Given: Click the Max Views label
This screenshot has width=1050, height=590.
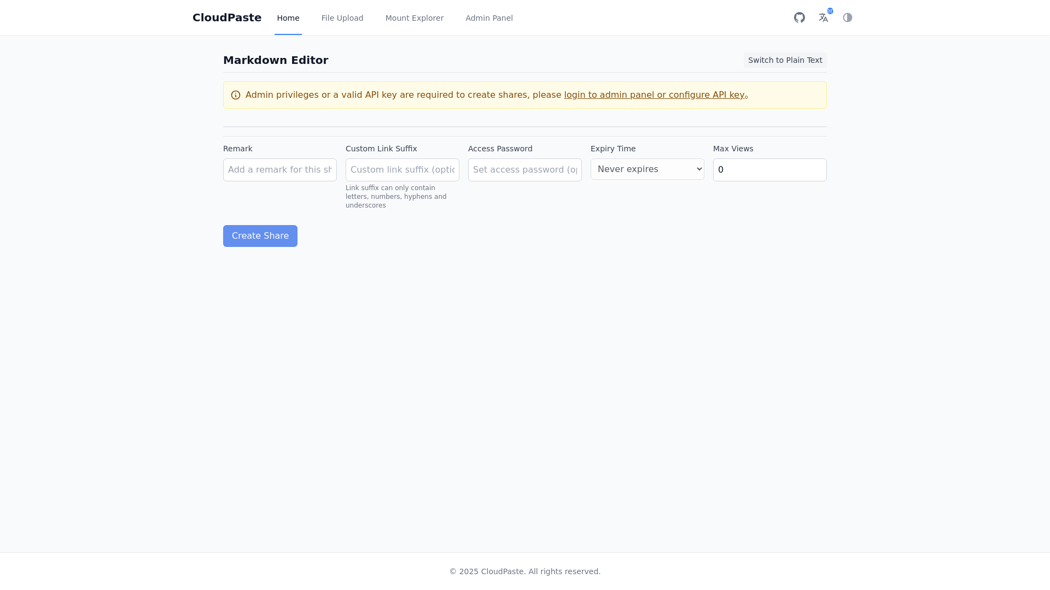Looking at the screenshot, I should [x=733, y=149].
